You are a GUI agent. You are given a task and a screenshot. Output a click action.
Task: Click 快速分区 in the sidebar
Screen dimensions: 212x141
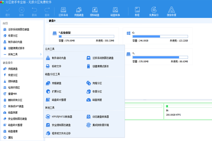13,75
